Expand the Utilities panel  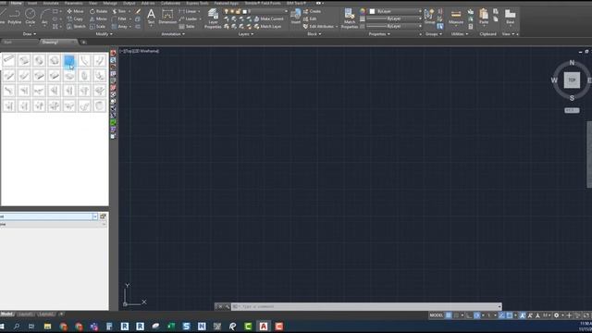point(460,34)
